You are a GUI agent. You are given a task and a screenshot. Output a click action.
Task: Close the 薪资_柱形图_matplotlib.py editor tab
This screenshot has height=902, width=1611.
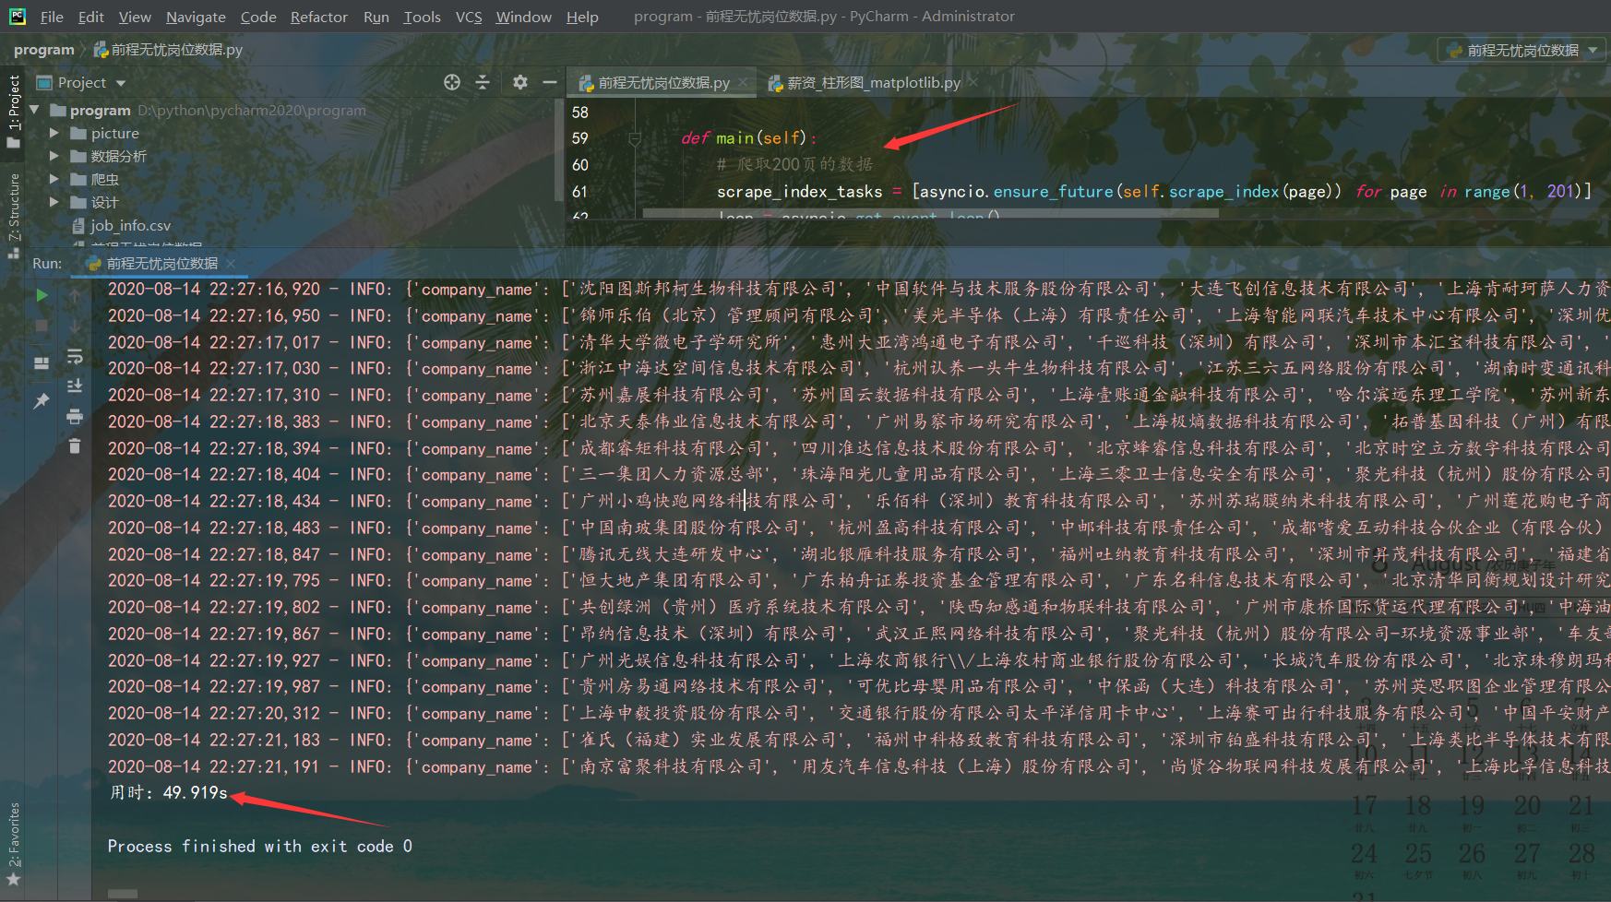(973, 83)
